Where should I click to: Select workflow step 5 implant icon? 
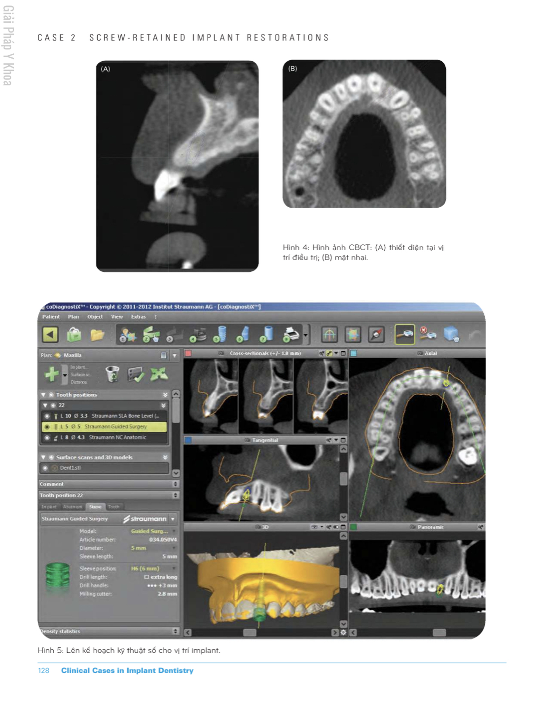tap(220, 334)
